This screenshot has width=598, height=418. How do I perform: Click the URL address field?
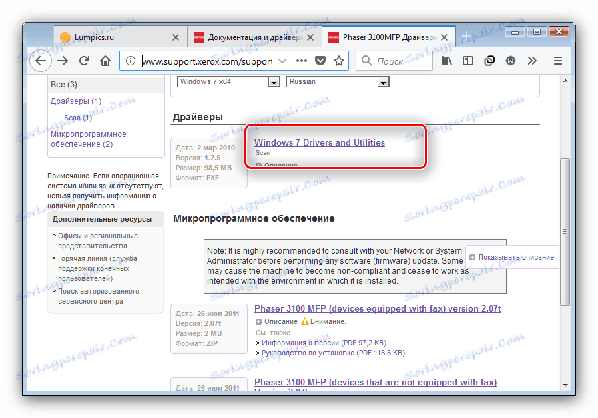pos(207,61)
